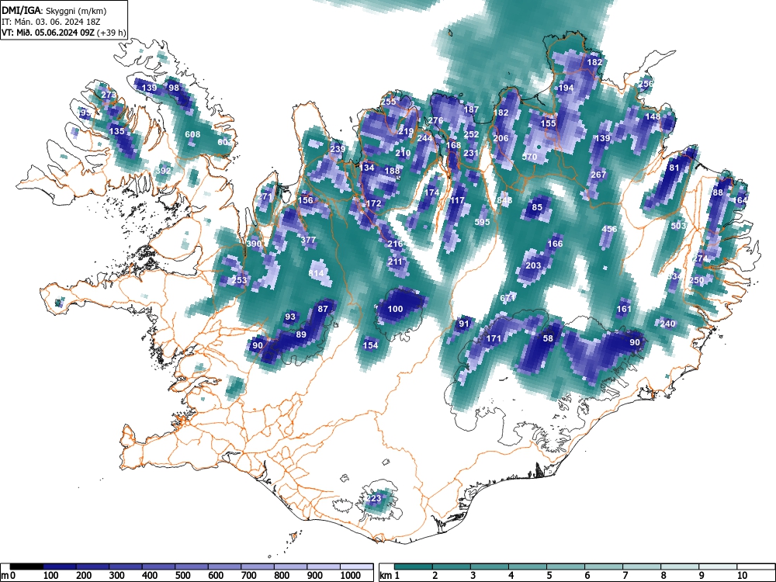Image resolution: width=776 pixels, height=582 pixels.
Task: Click the visibility value 377 on the map
Action: pyautogui.click(x=308, y=240)
